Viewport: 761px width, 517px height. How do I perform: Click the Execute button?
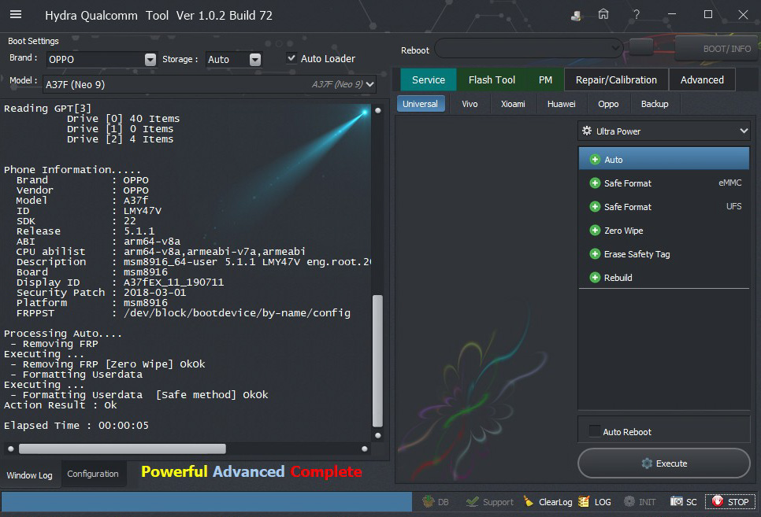663,463
